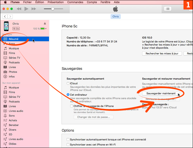Eject the Chris iPhone device
Viewport: 193px width, 148px height.
click(45, 23)
